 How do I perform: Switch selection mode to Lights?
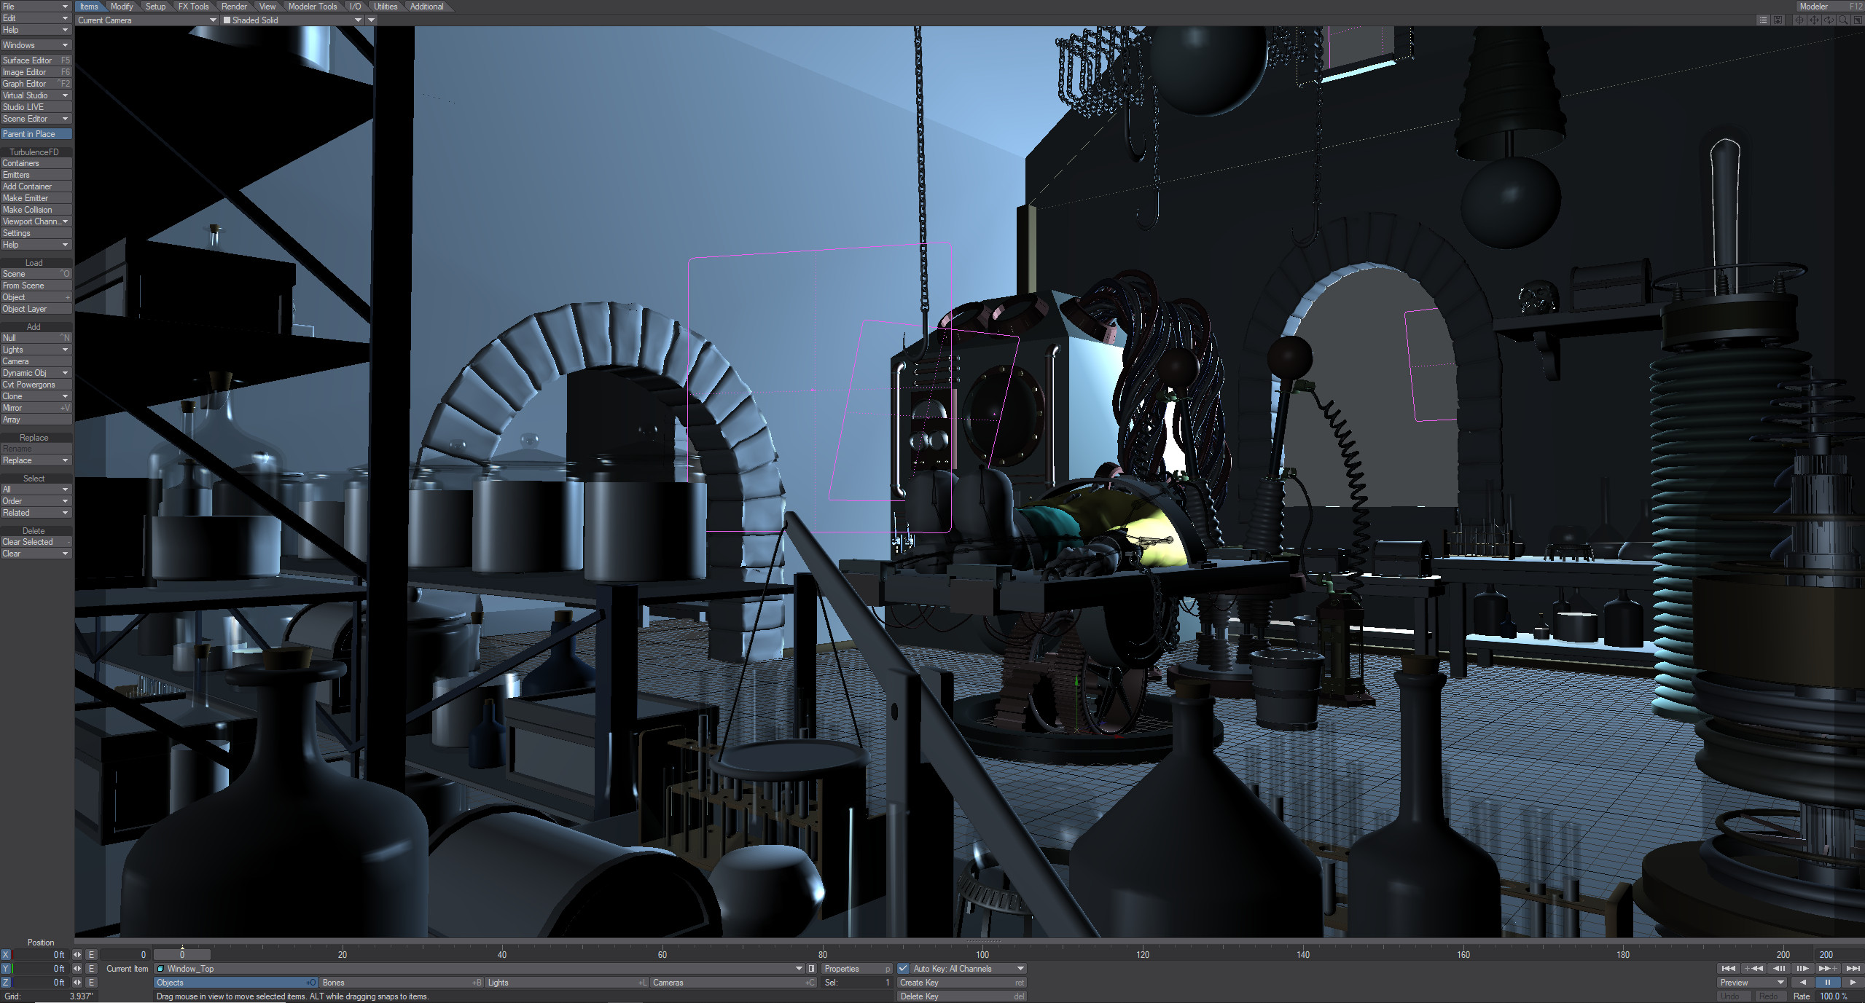(567, 983)
